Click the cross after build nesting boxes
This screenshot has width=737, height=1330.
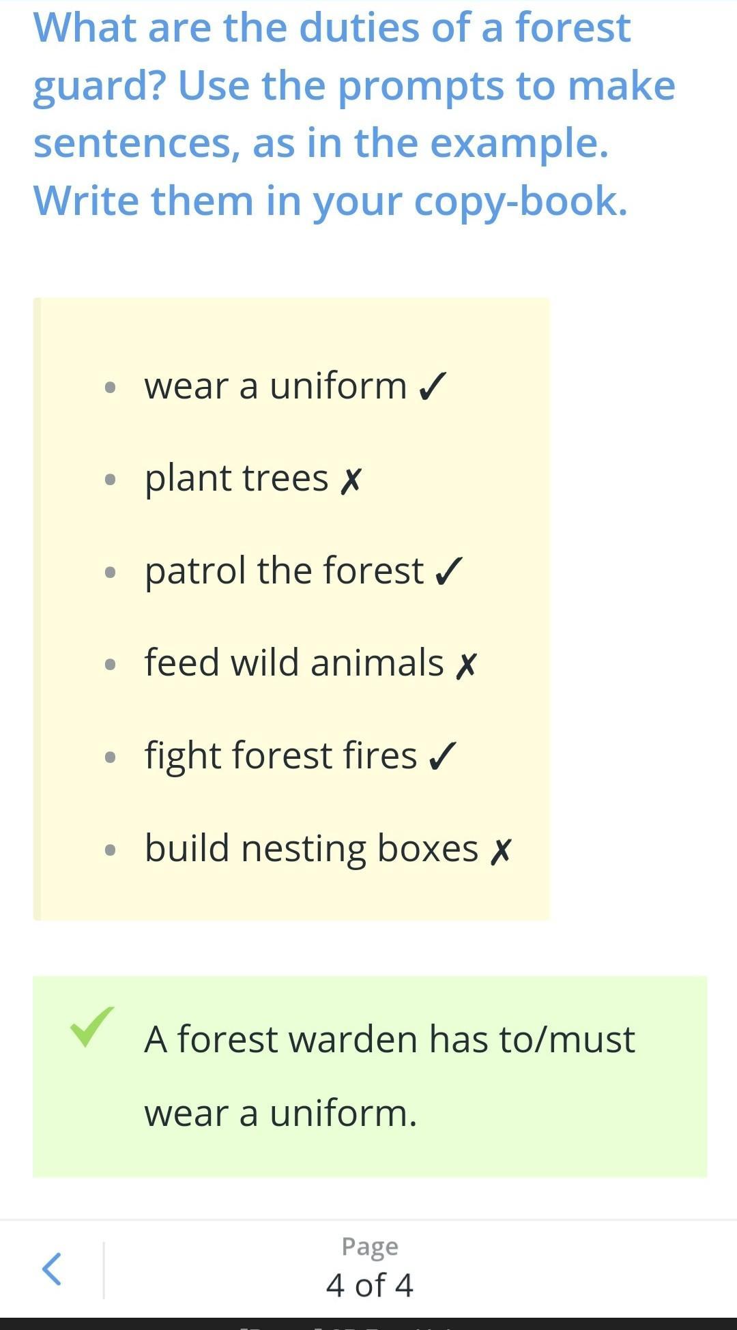point(500,850)
